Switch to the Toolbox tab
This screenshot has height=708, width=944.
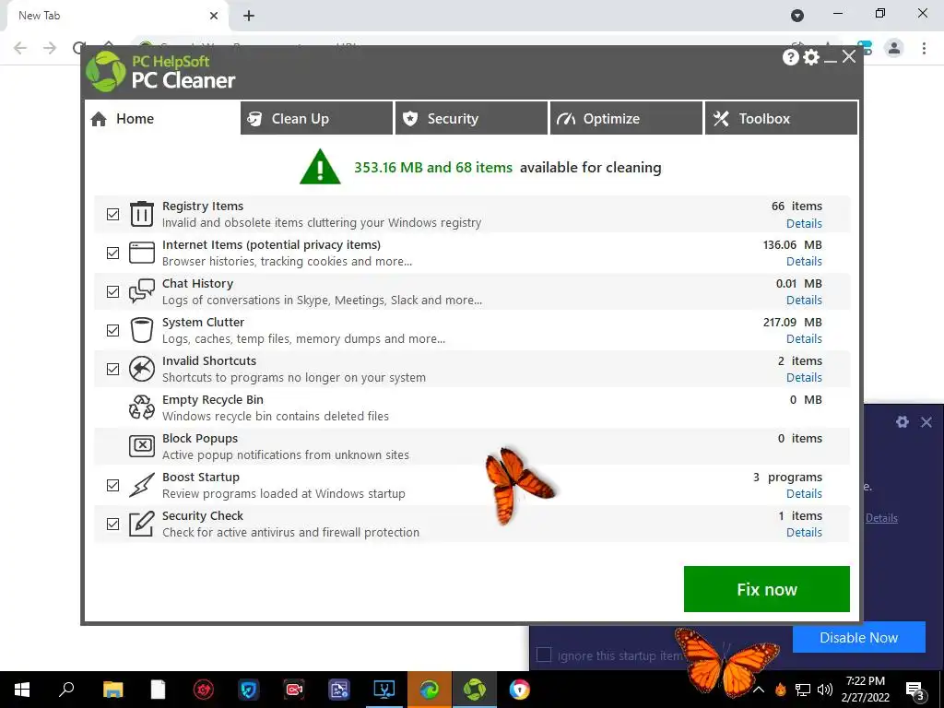click(x=782, y=119)
